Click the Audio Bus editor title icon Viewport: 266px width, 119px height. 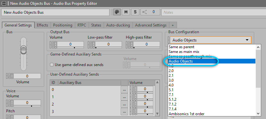coord(4,4)
